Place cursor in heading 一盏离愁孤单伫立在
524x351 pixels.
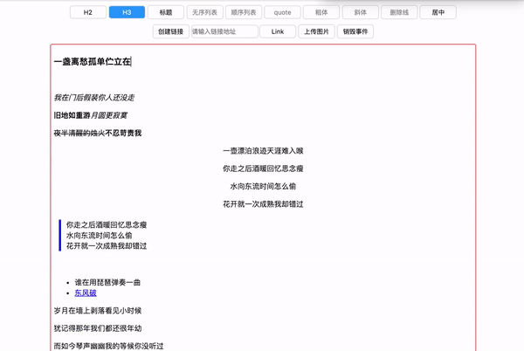pyautogui.click(x=93, y=62)
